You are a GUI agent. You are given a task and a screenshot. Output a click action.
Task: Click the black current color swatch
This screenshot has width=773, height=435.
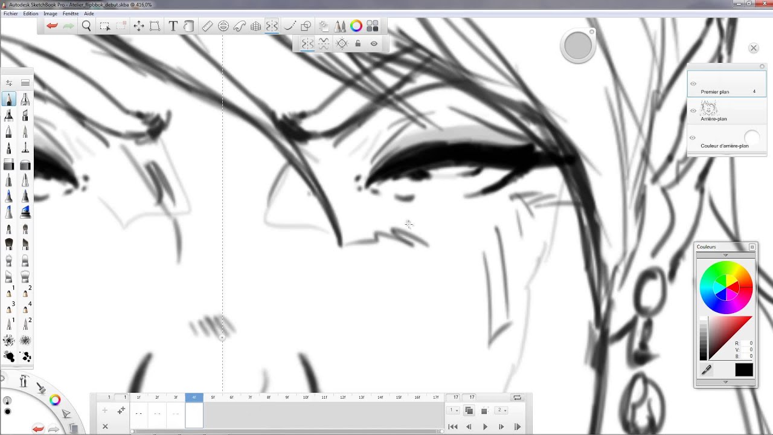745,370
